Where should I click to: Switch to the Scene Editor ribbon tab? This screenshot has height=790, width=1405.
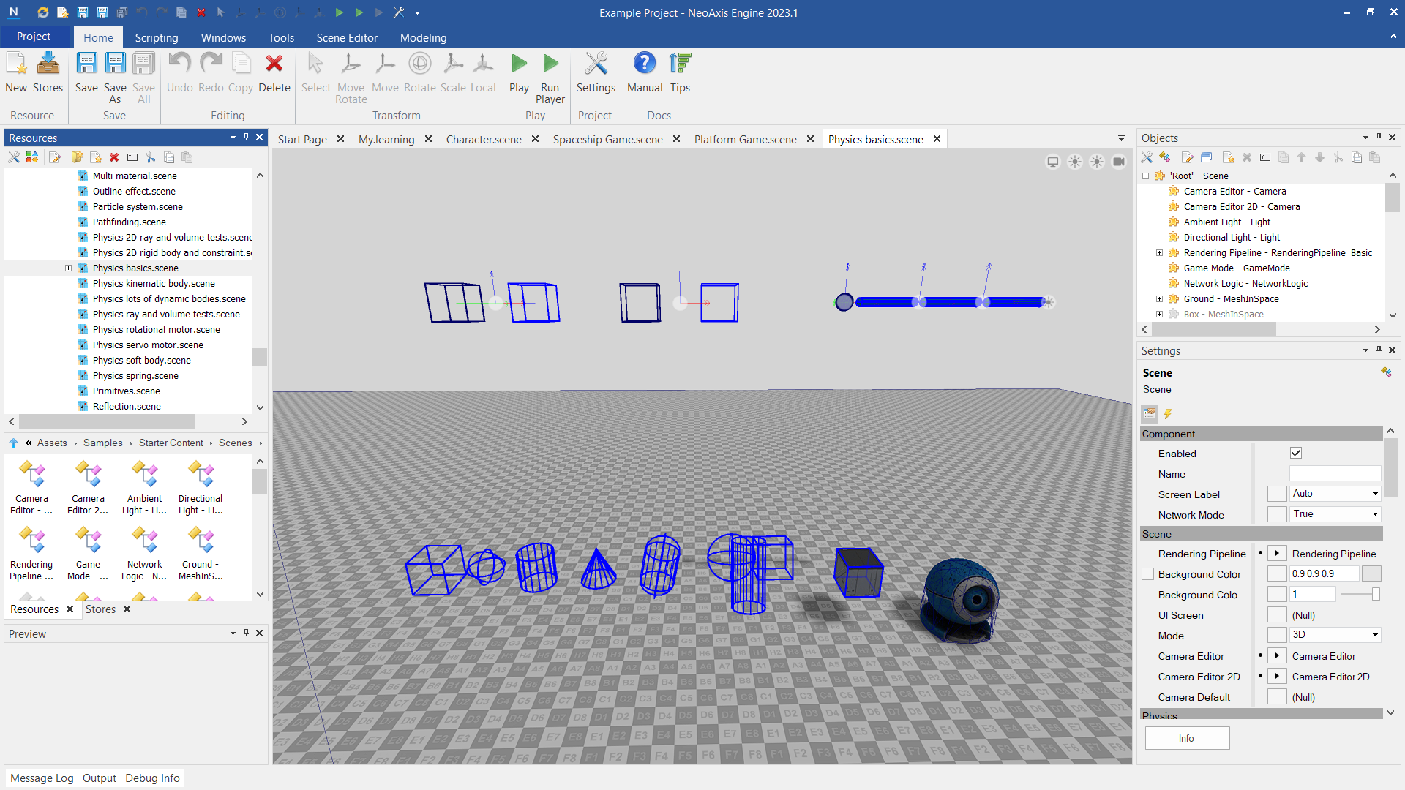[x=347, y=37]
